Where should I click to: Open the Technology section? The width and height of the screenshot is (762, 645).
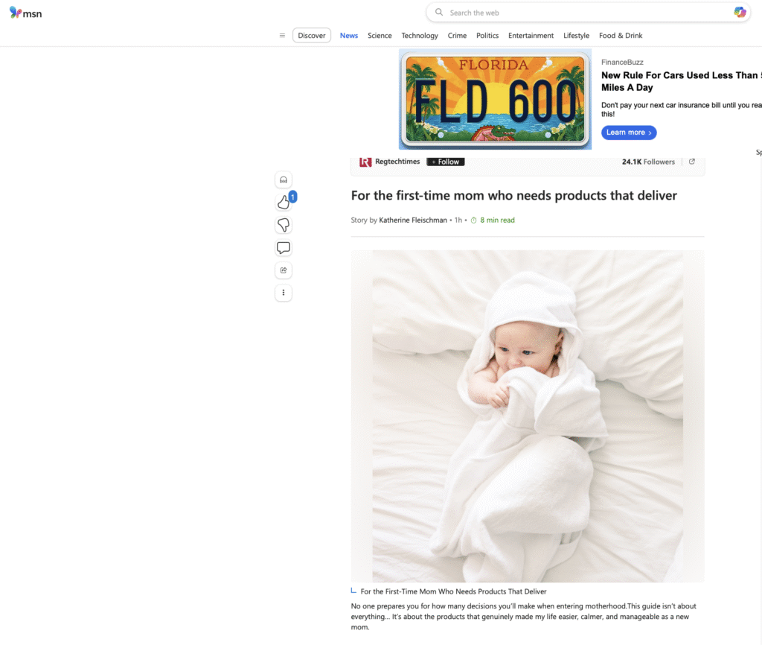point(420,36)
